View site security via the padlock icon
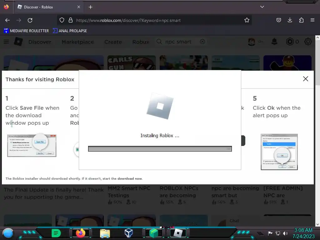The image size is (320, 240). (x=71, y=20)
